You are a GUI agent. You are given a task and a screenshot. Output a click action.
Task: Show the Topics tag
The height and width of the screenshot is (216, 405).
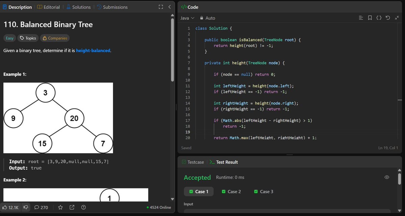[28, 38]
